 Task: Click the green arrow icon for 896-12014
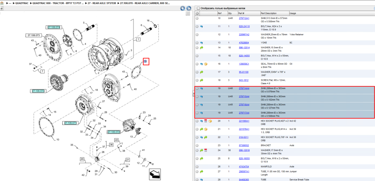[x=201, y=48]
